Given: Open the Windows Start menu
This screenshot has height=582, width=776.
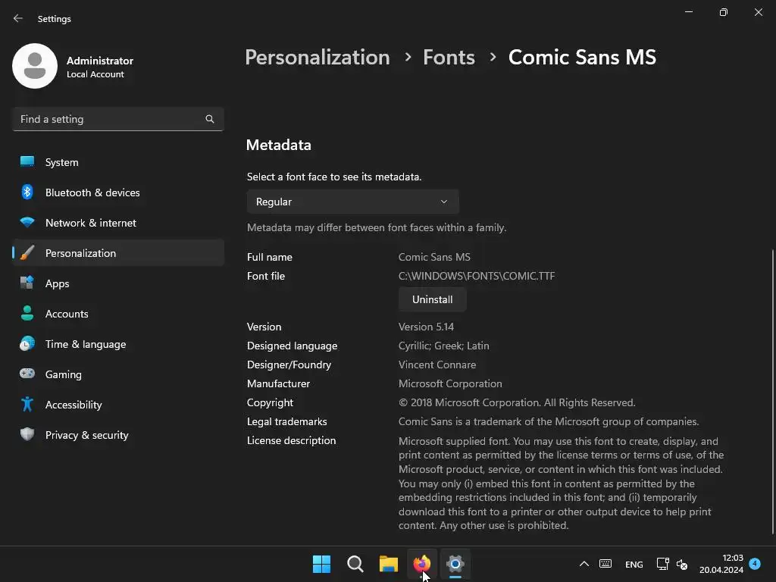Looking at the screenshot, I should click(x=321, y=564).
